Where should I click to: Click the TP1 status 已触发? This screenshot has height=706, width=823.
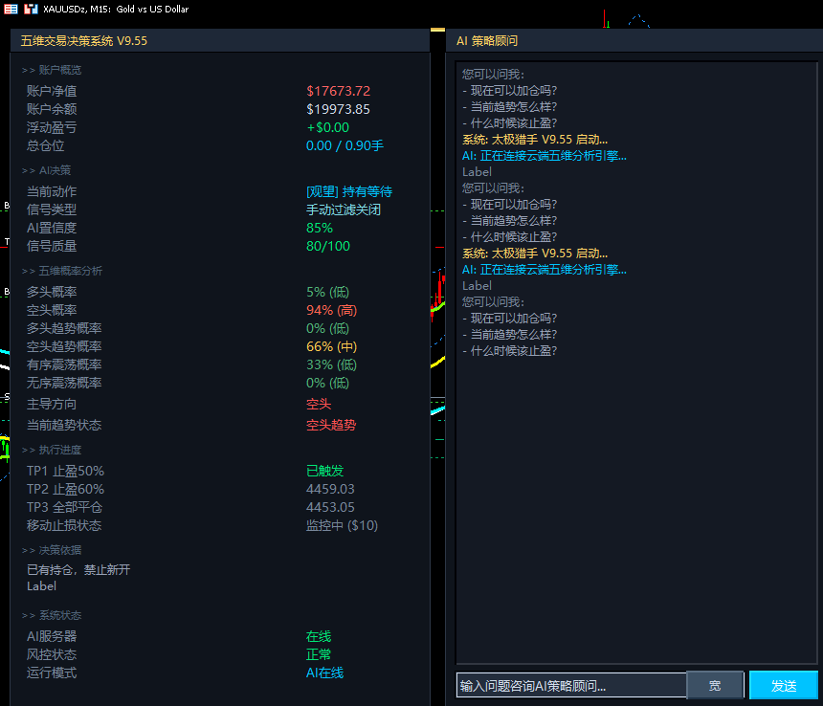click(325, 471)
